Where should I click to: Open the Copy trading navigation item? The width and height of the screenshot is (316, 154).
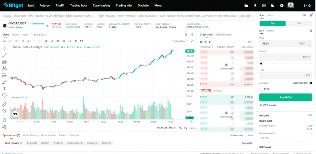click(x=101, y=6)
